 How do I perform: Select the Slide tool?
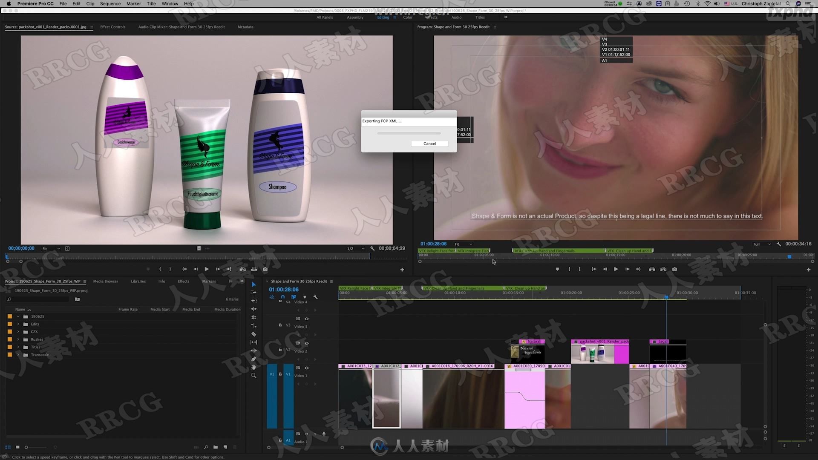click(254, 351)
